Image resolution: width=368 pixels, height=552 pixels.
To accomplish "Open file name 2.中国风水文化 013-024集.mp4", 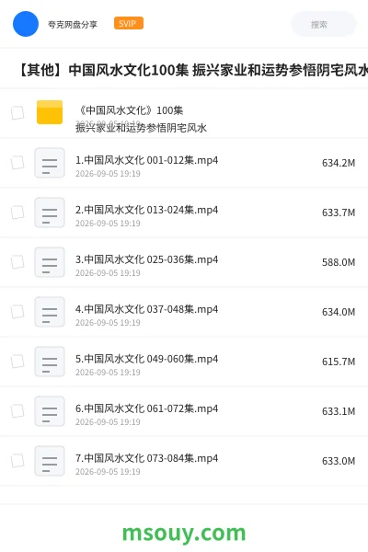I will pyautogui.click(x=147, y=210).
